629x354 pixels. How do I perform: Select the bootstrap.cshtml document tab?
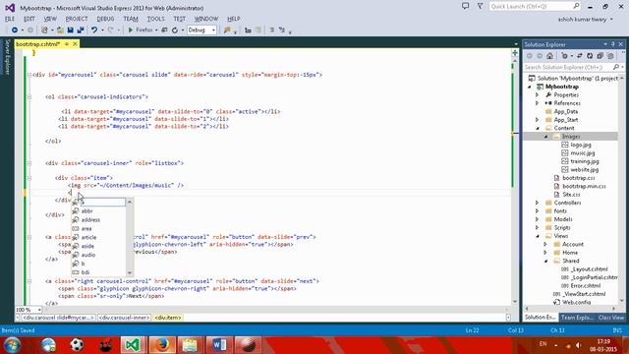(38, 43)
